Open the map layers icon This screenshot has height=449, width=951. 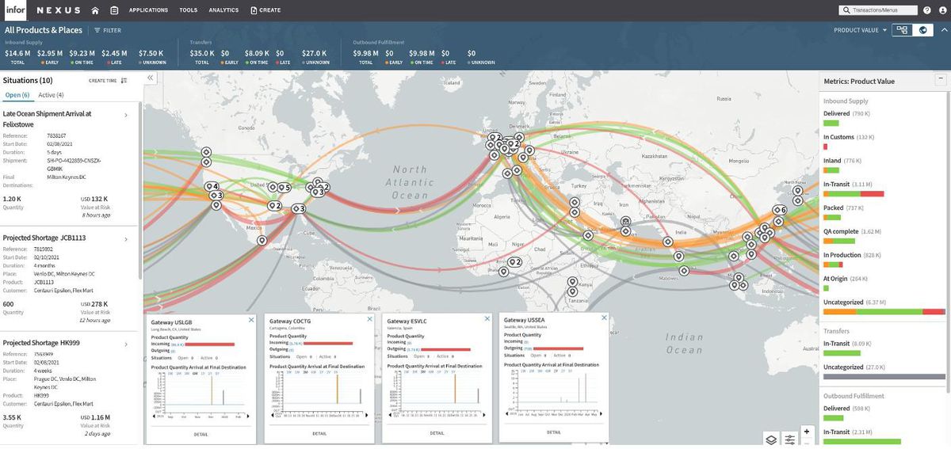(772, 439)
